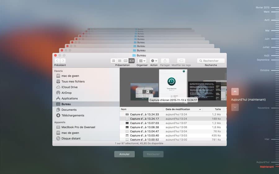Switch to icon view in toolbar

pos(113,61)
